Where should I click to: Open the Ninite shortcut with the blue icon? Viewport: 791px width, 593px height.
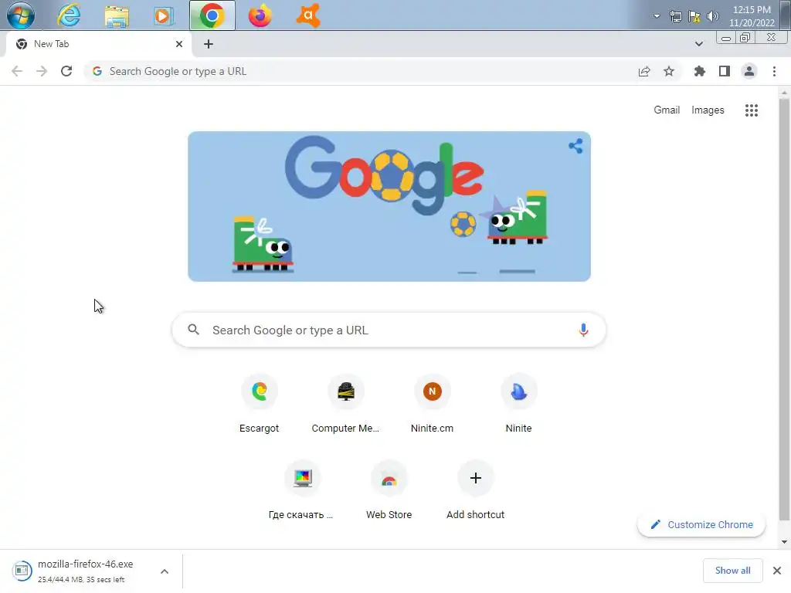coord(518,404)
